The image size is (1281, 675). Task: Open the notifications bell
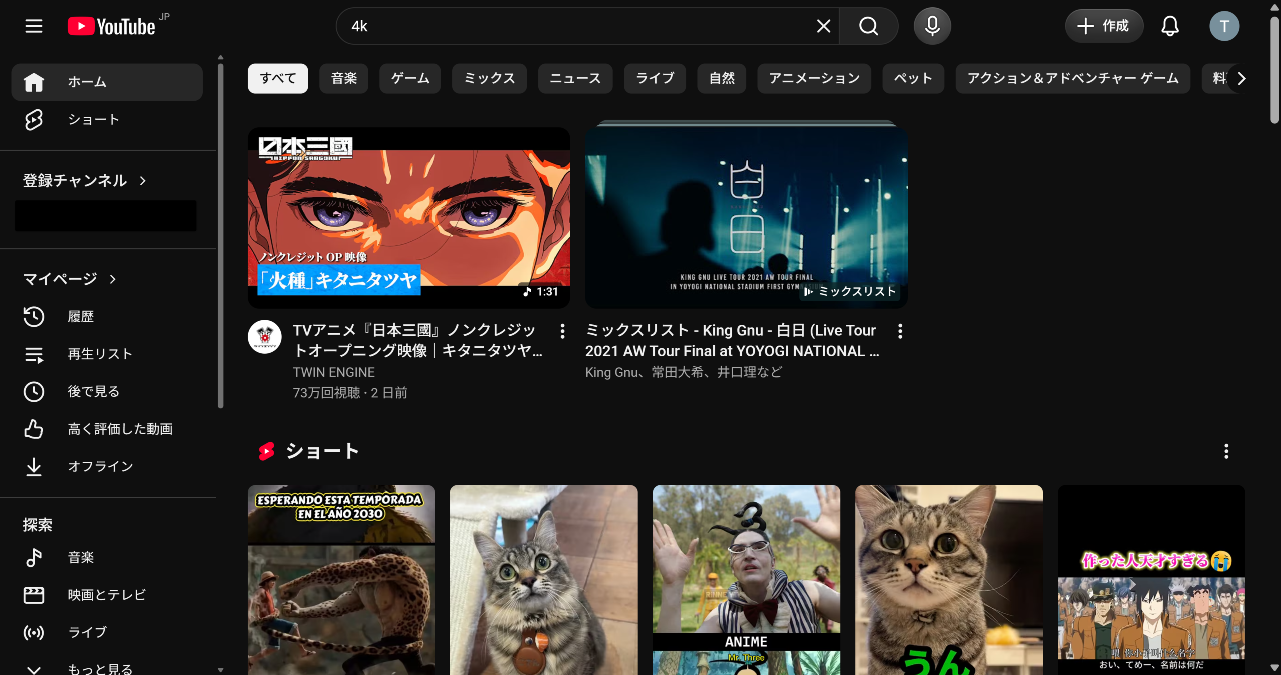point(1169,26)
